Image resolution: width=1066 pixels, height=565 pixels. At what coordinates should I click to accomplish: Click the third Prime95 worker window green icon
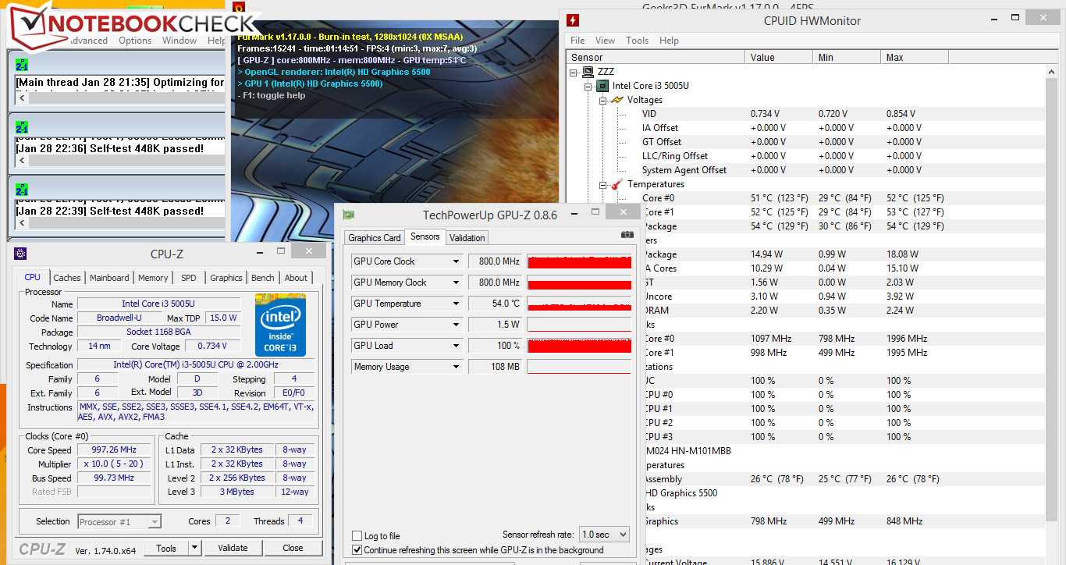(x=22, y=190)
